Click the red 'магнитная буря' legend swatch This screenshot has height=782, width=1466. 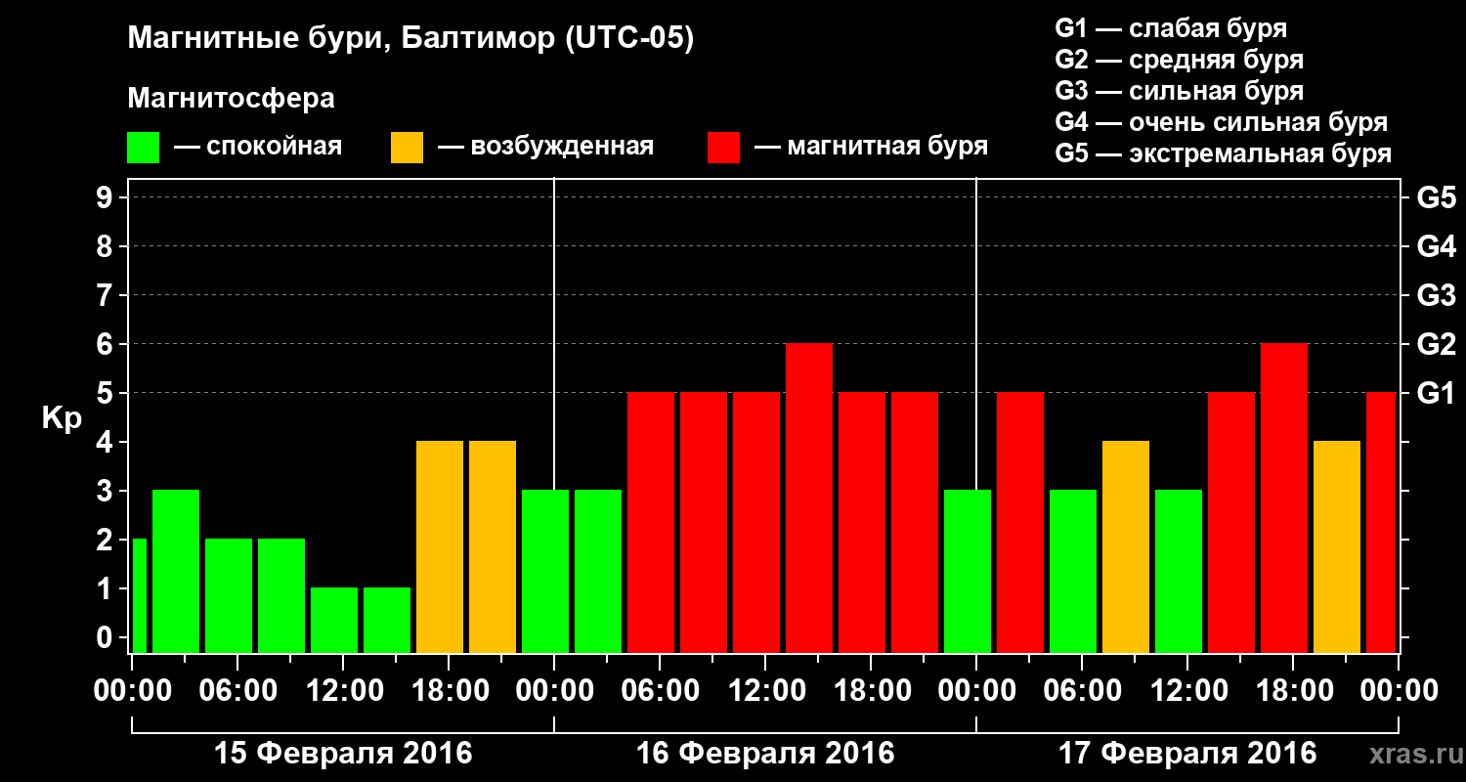(x=723, y=147)
